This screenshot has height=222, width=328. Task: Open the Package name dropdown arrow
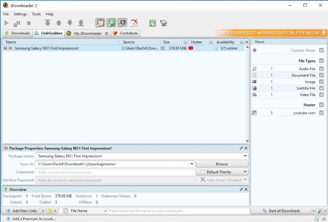(x=245, y=156)
